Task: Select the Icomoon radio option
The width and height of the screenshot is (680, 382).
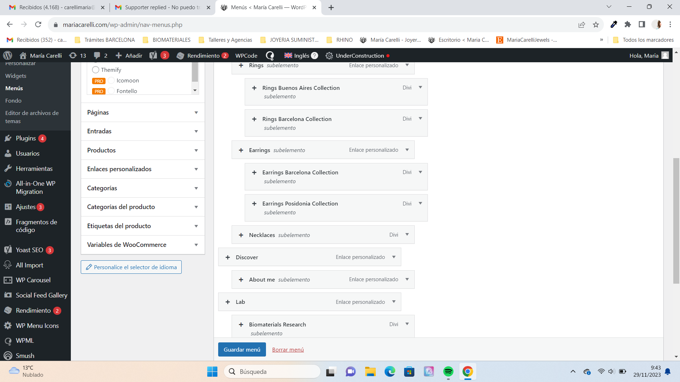Action: (111, 81)
